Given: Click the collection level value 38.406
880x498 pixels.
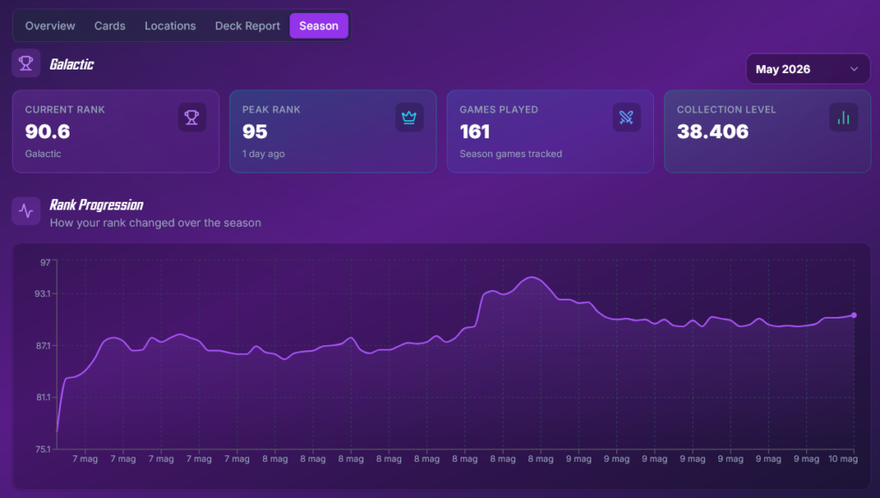Looking at the screenshot, I should (712, 131).
